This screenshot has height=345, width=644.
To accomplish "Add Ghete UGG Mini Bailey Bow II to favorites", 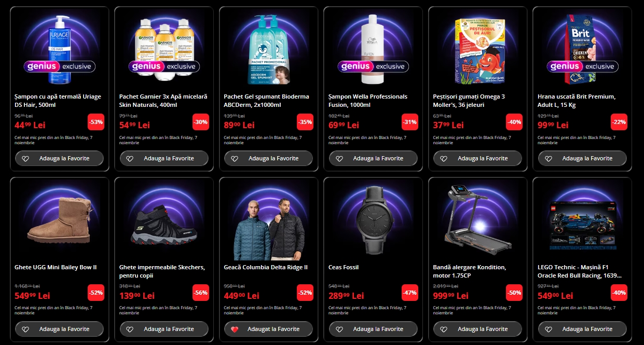I will tap(59, 329).
